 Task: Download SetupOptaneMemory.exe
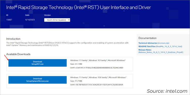coord(37,80)
